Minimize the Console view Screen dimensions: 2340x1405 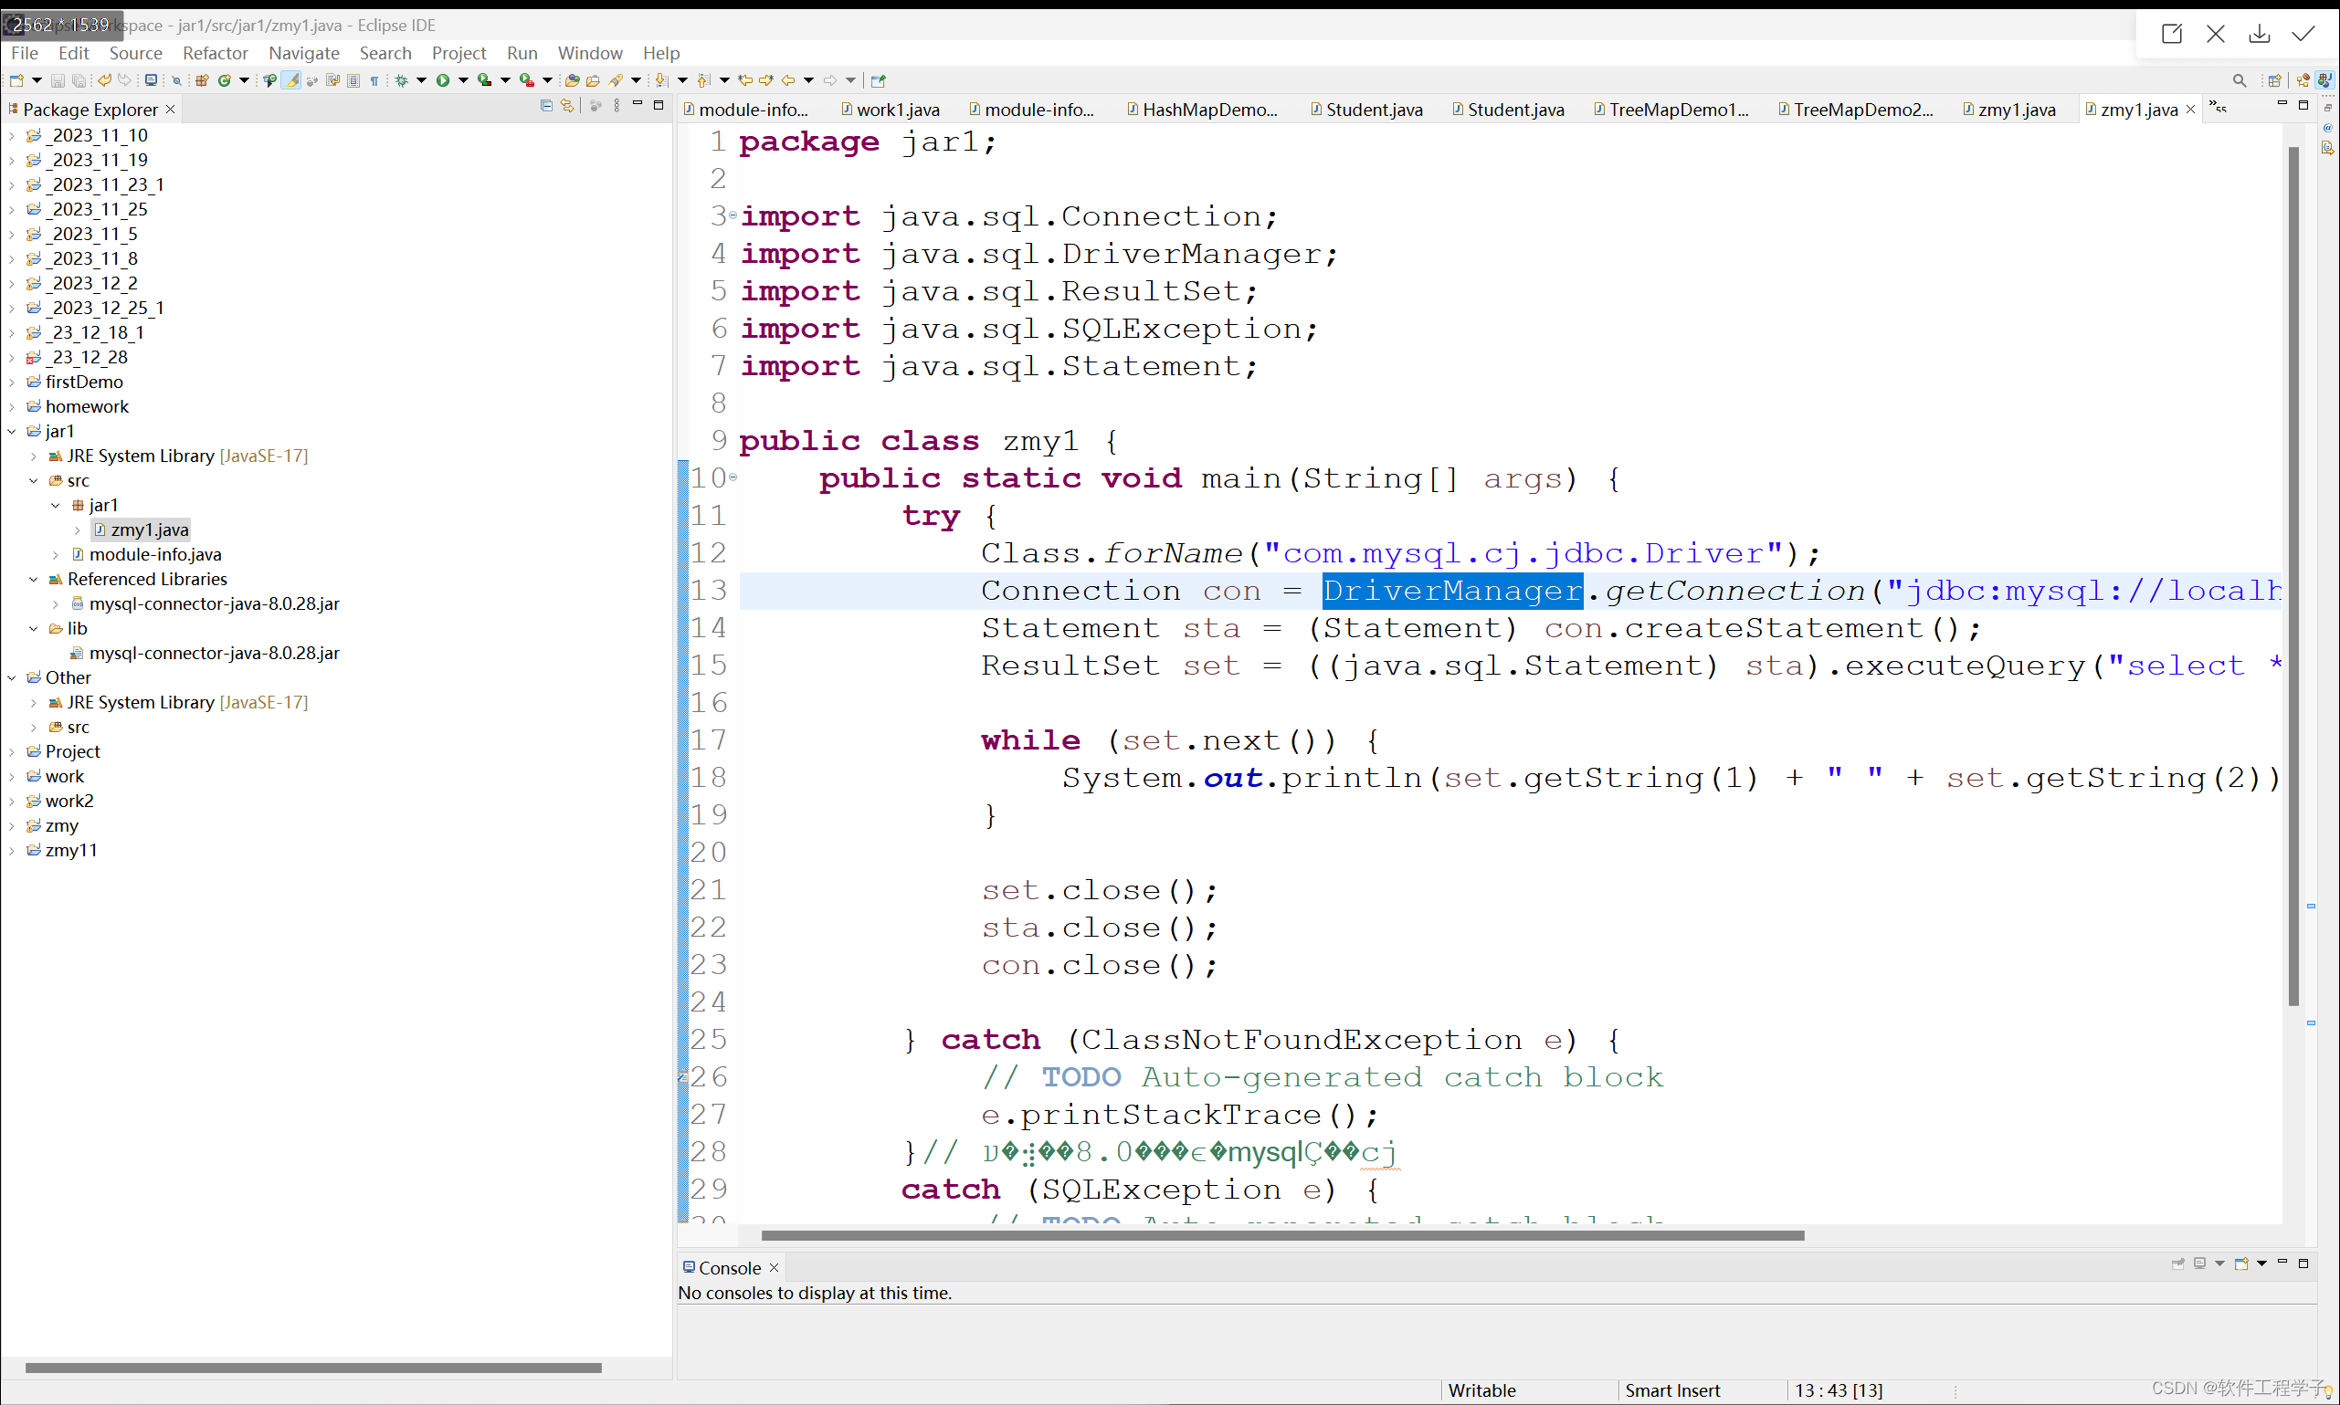2283,1263
